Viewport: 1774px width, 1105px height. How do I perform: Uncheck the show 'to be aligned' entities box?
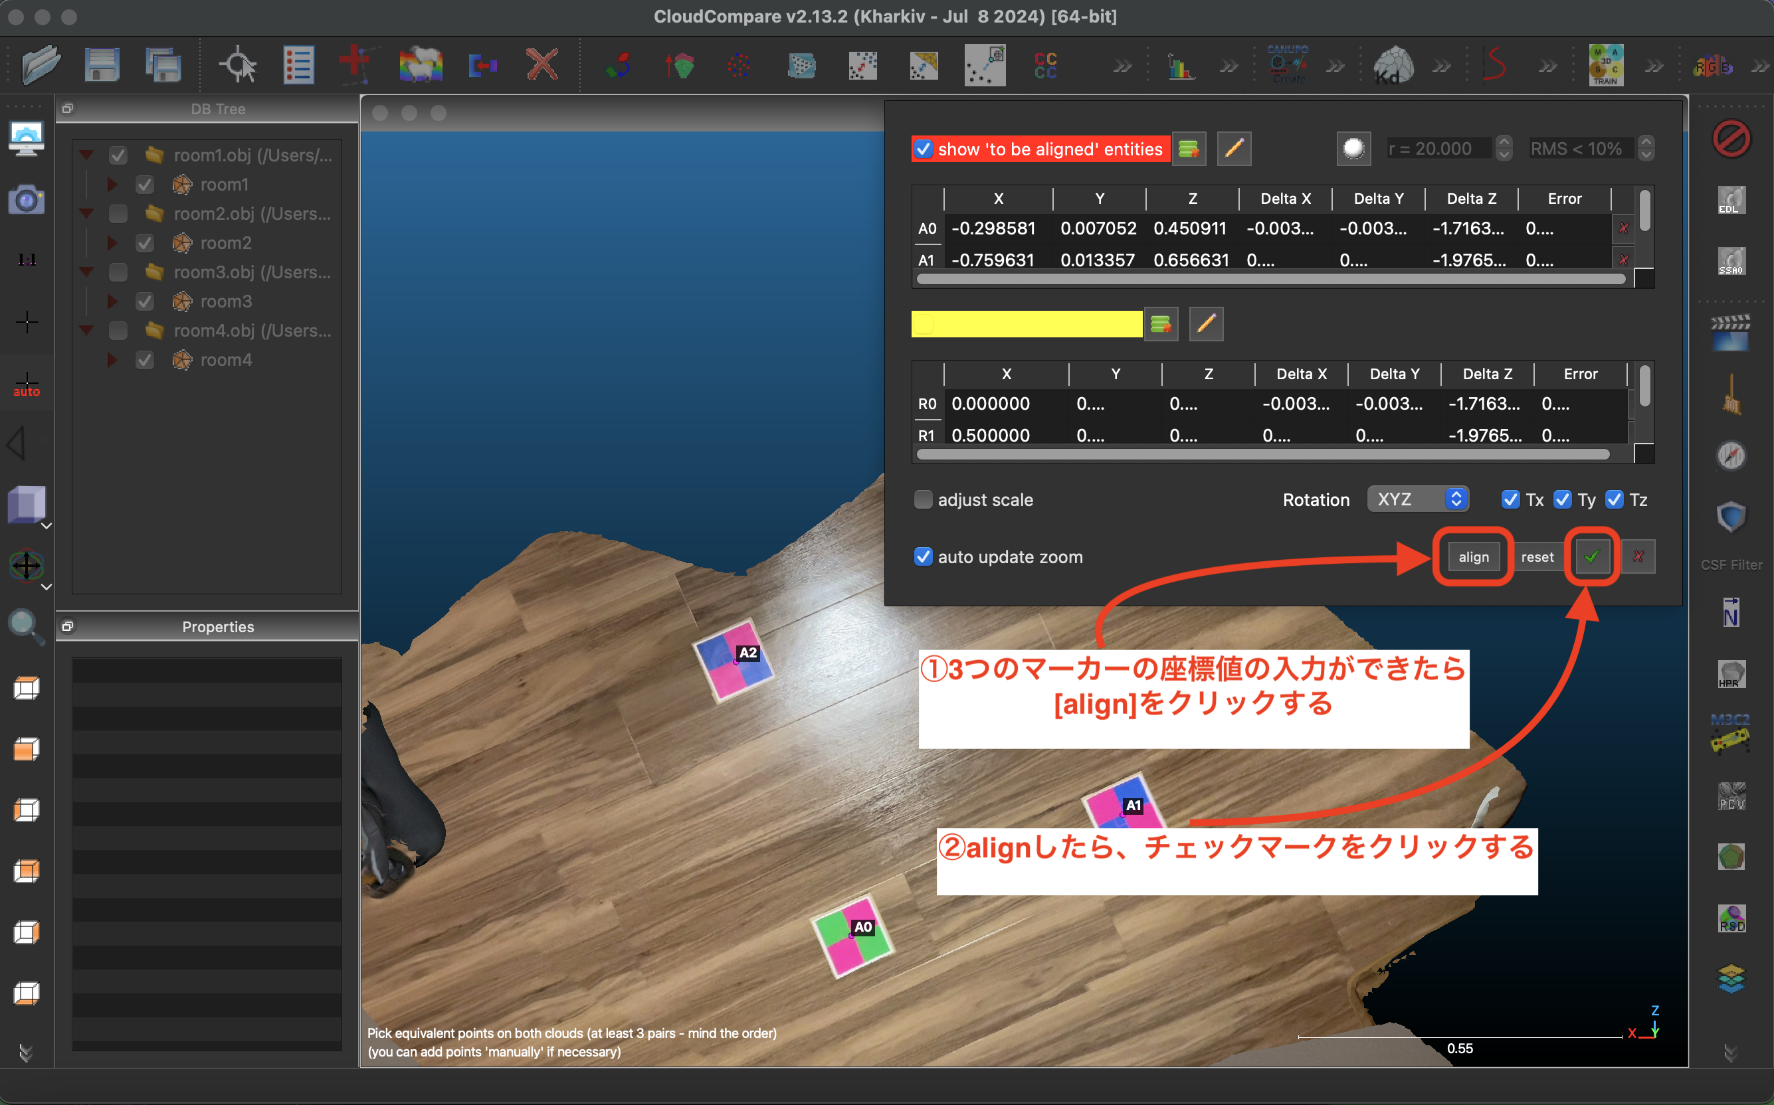pyautogui.click(x=924, y=148)
